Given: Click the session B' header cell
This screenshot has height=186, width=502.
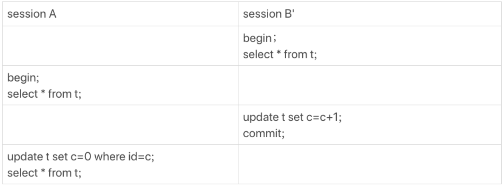Looking at the screenshot, I should (369, 14).
